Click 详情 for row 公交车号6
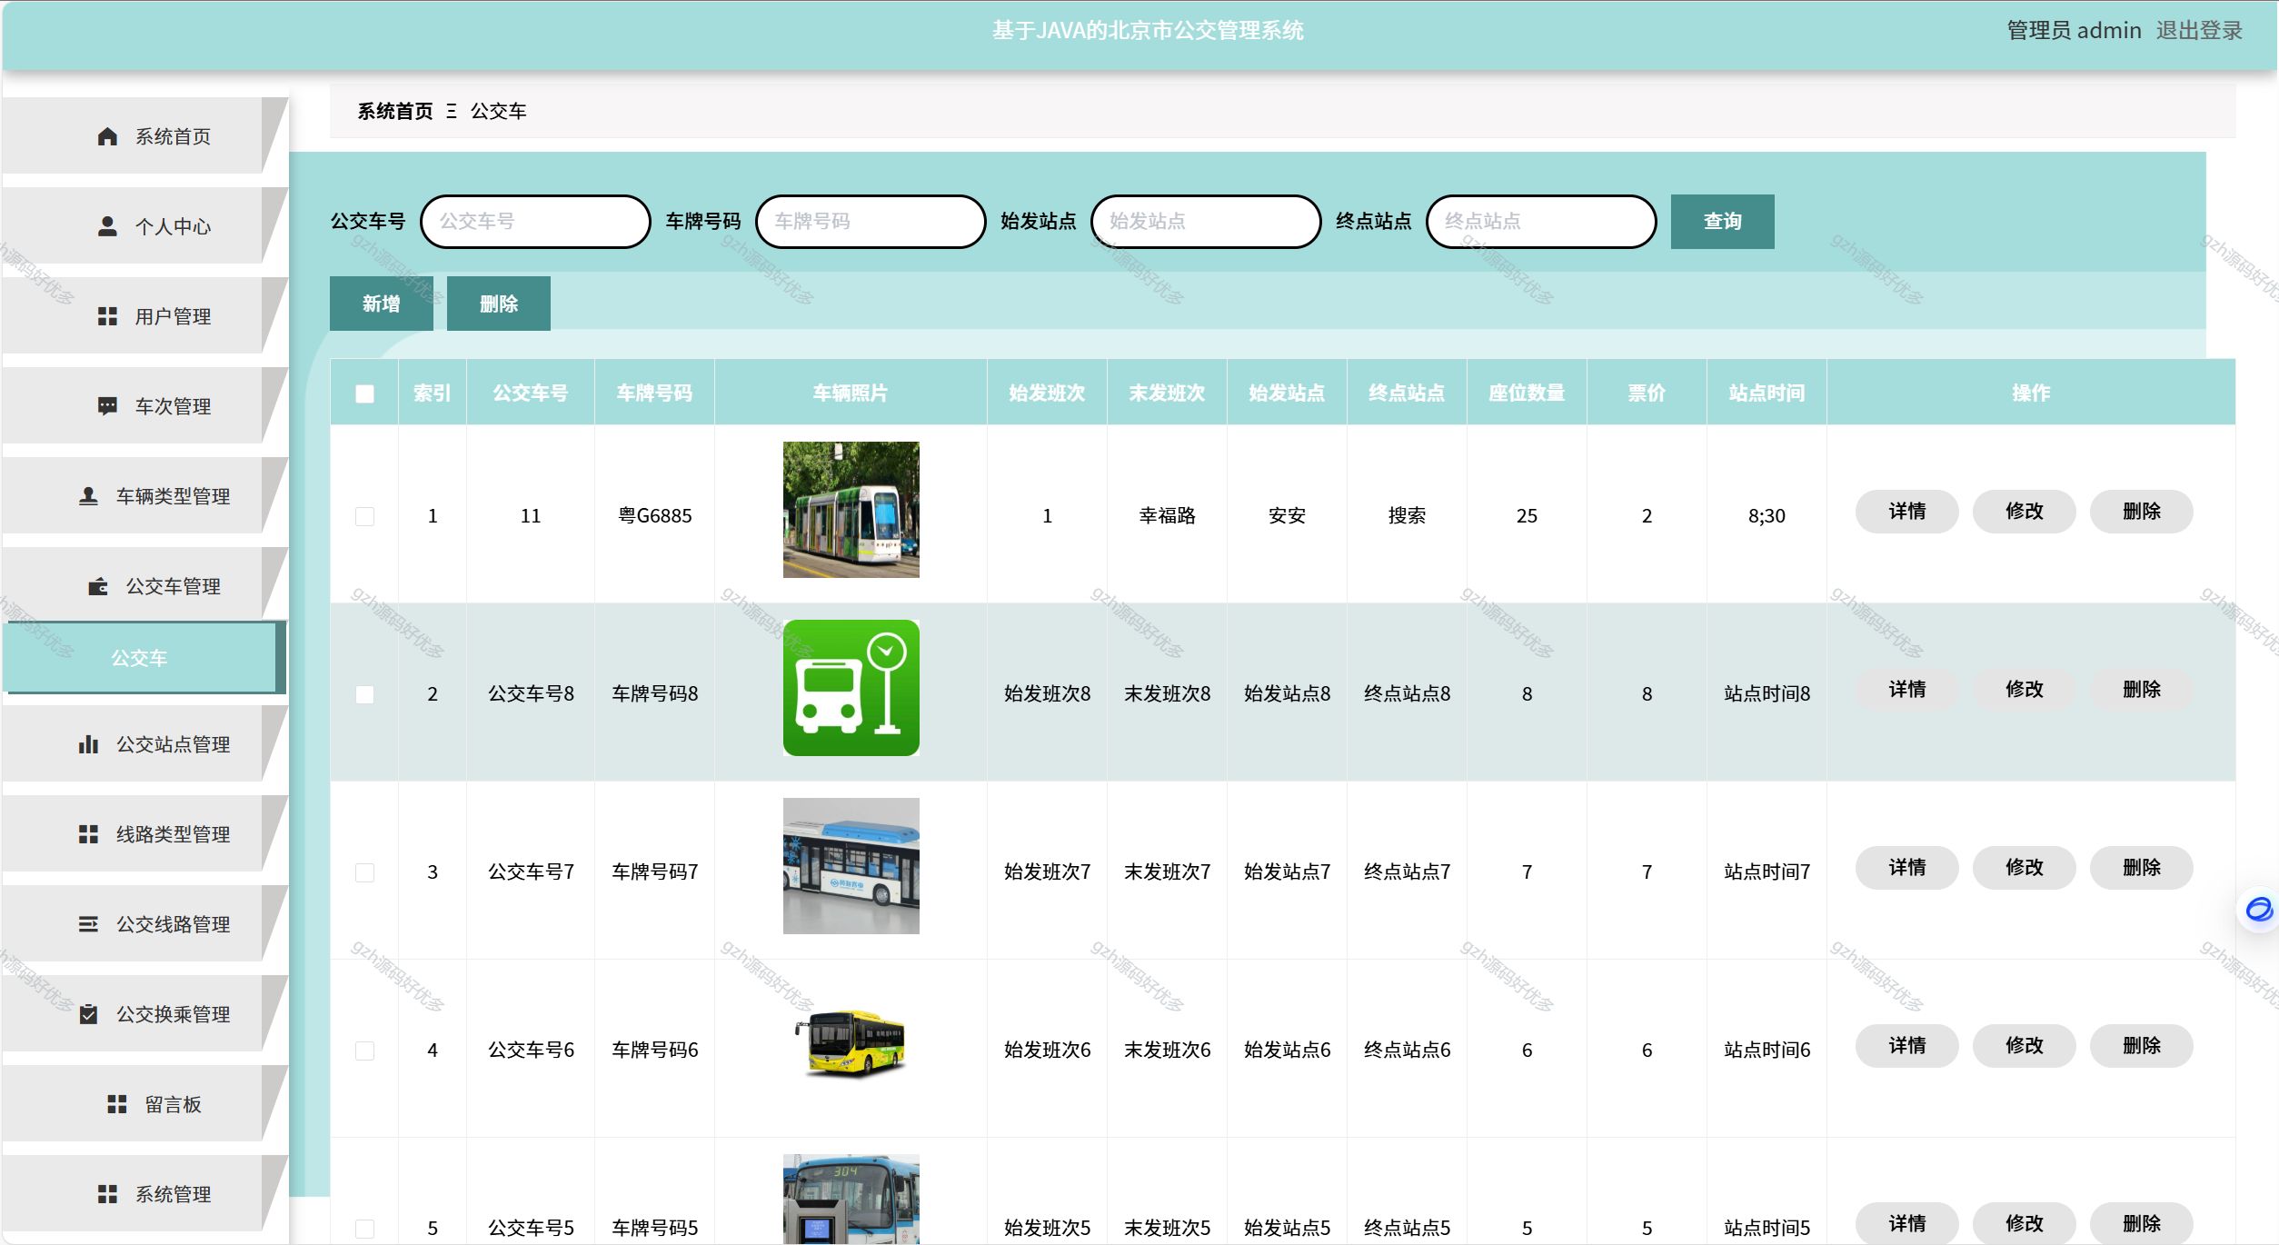Image resolution: width=2279 pixels, height=1245 pixels. (1906, 1046)
